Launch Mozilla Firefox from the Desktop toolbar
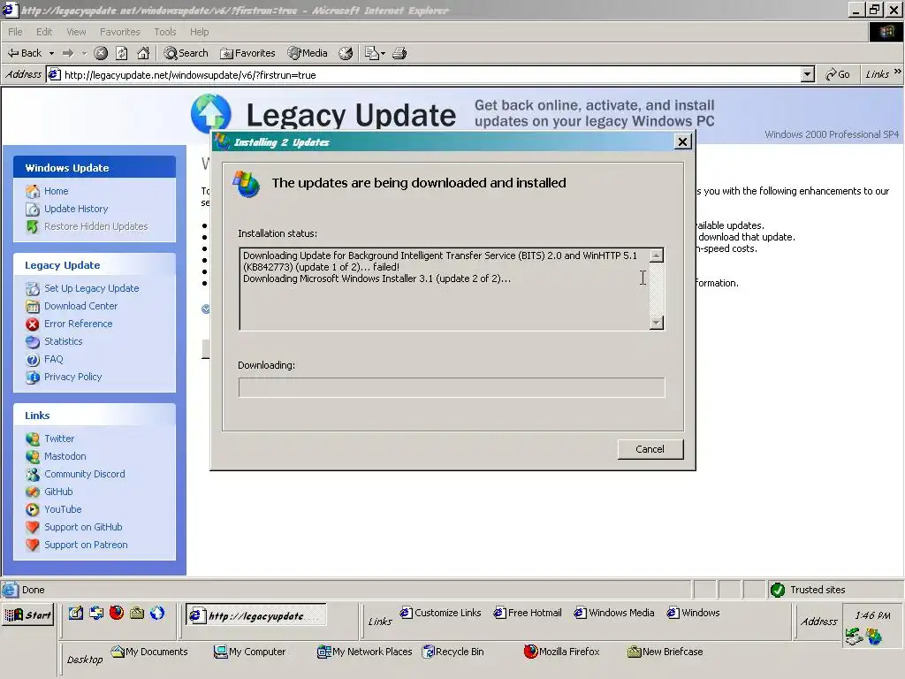 561,652
